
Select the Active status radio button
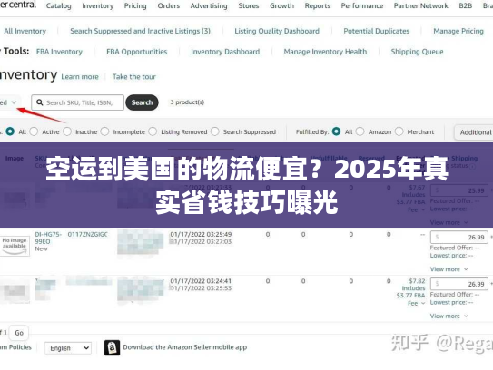click(x=34, y=131)
